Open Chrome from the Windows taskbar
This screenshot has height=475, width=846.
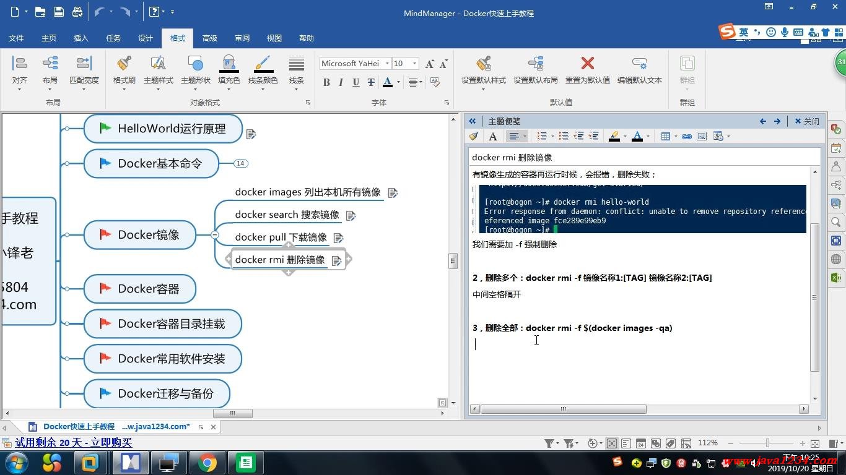[207, 463]
